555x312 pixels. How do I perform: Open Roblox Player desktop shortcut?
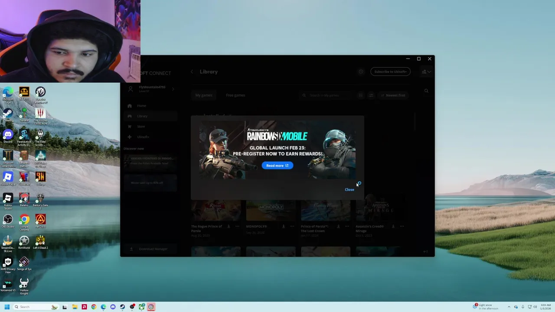[x=8, y=179]
